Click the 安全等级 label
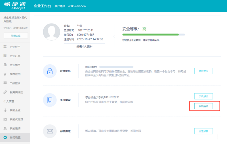 (x=131, y=29)
